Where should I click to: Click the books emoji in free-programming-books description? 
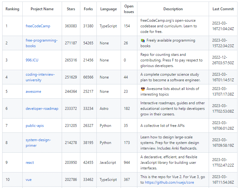tap(143, 40)
